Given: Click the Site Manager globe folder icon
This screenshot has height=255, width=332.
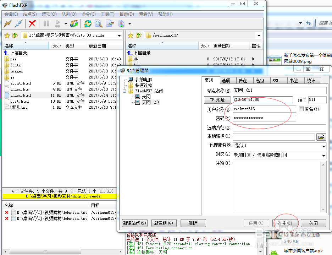Looking at the screenshot, I should pyautogui.click(x=74, y=23).
